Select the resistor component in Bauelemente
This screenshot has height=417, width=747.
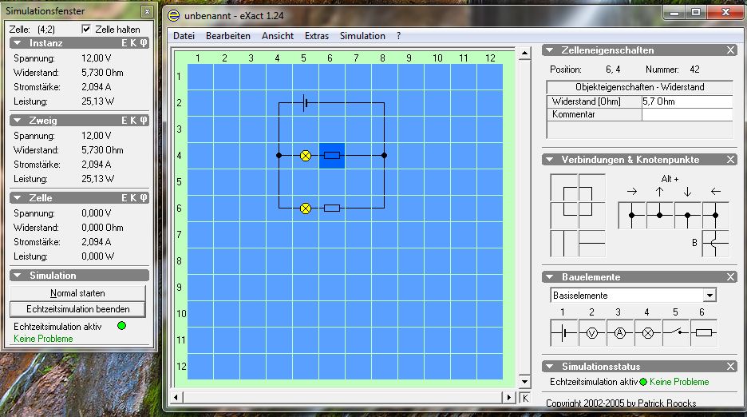(703, 333)
